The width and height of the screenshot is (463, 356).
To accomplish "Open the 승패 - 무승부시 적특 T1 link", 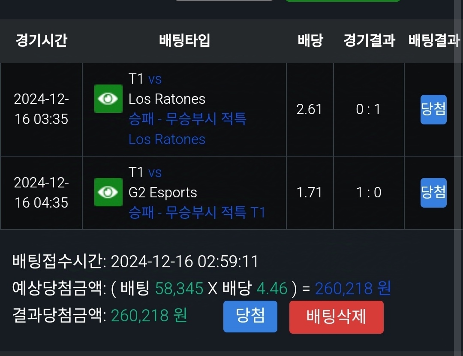I will [x=197, y=212].
